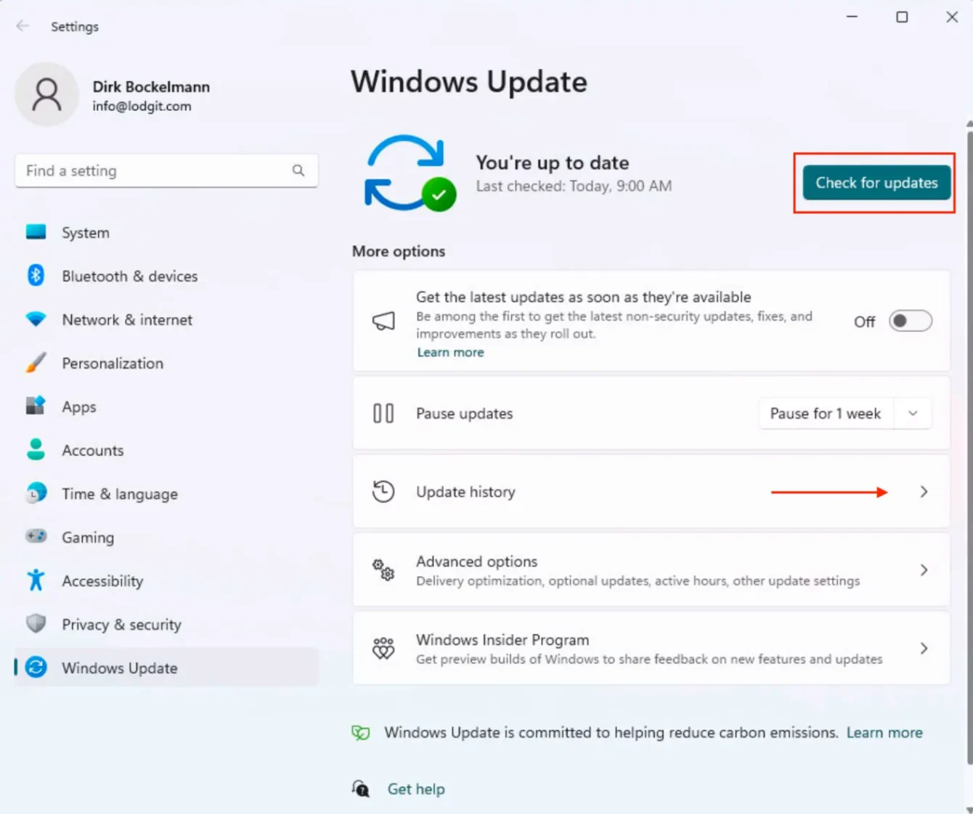973x814 pixels.
Task: Go to Network & internet settings
Action: pyautogui.click(x=166, y=319)
